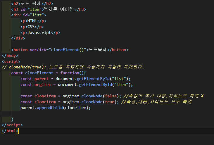Click the orgitem variable declaration
Image resolution: width=214 pixels, height=145 pixels.
[x=43, y=85]
